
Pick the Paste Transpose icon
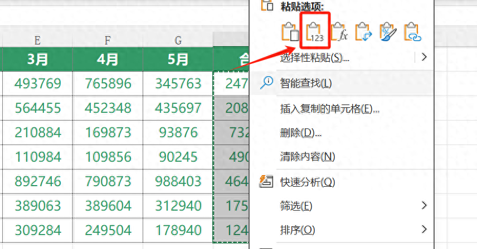(x=363, y=32)
